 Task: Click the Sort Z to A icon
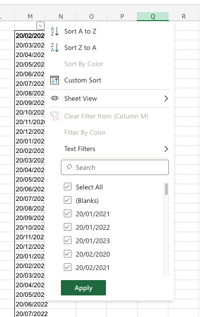click(x=55, y=47)
